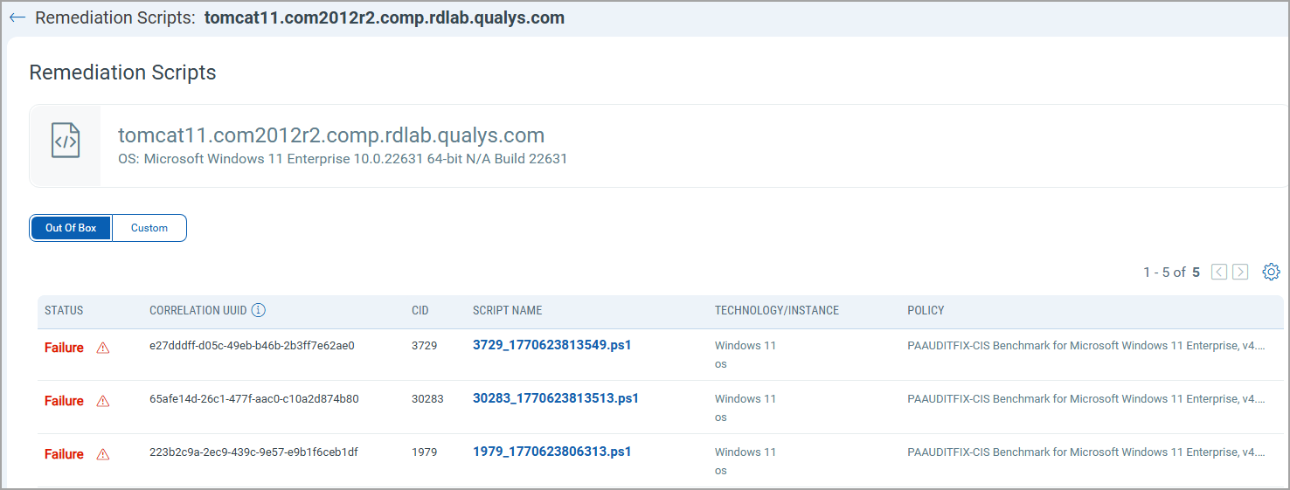Select the Out Of Box tab

pyautogui.click(x=71, y=228)
